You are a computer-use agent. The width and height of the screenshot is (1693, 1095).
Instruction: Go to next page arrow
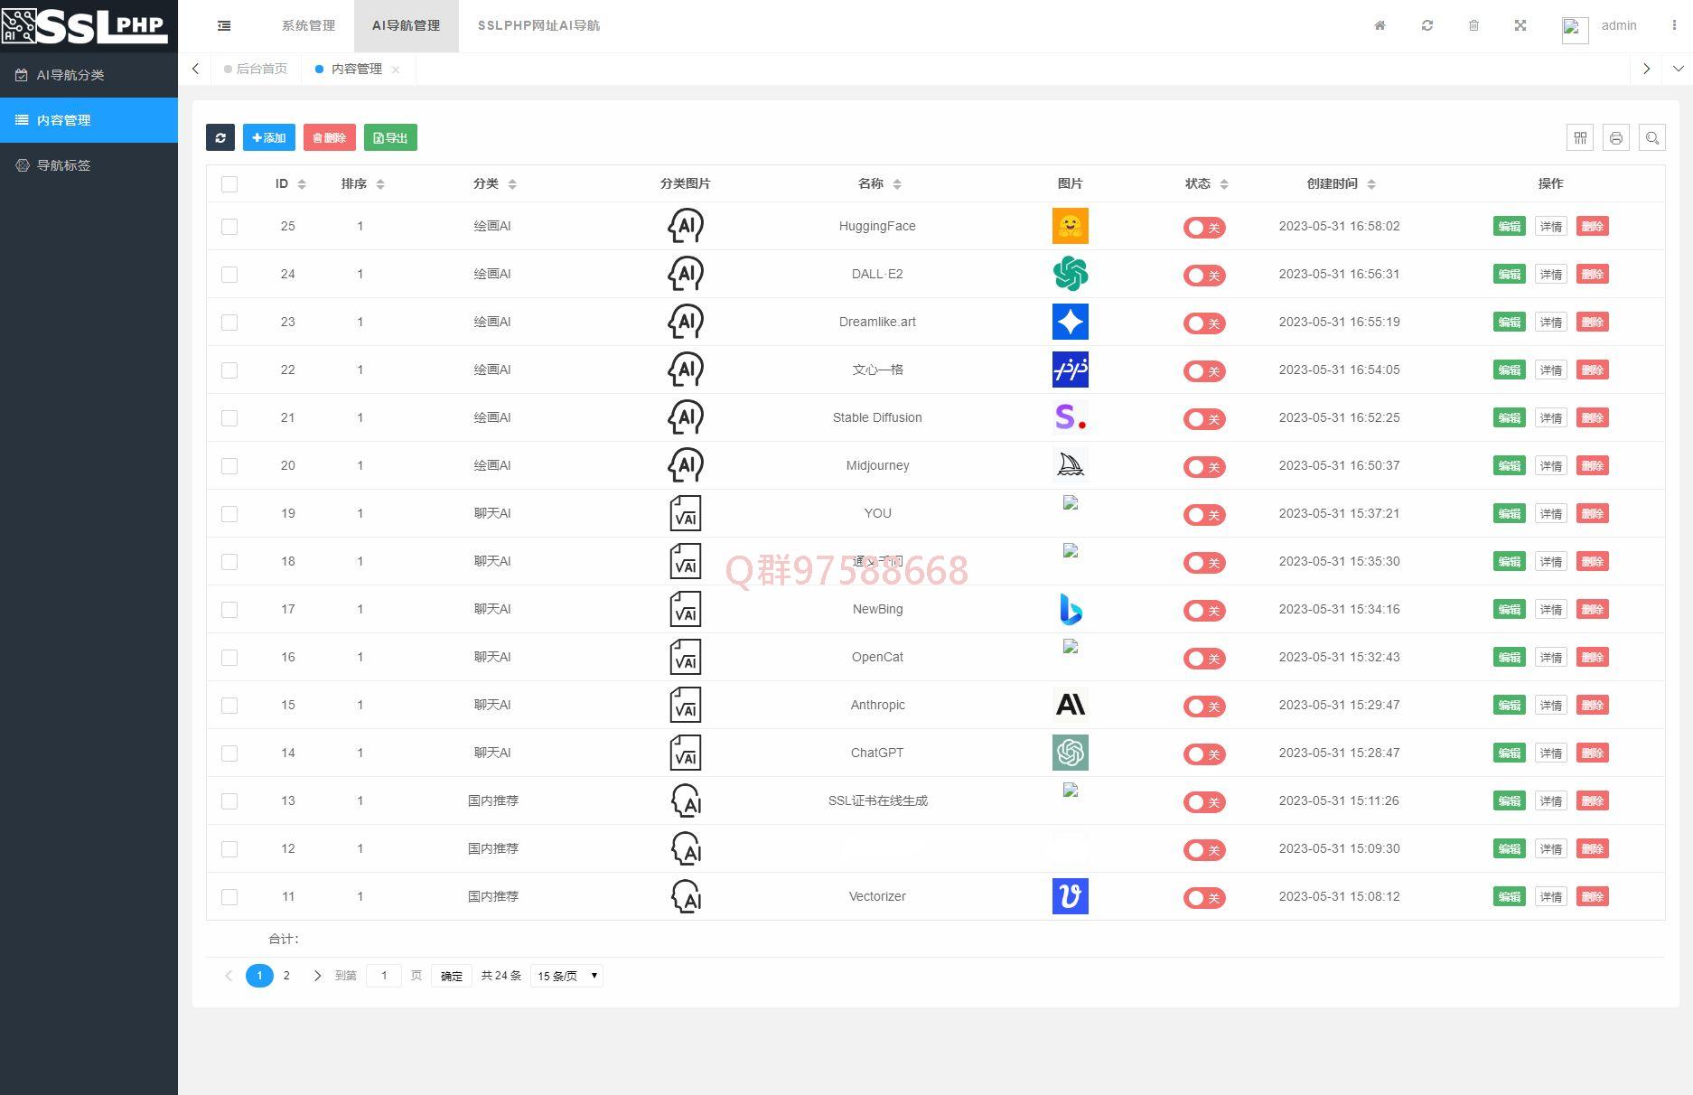(317, 976)
